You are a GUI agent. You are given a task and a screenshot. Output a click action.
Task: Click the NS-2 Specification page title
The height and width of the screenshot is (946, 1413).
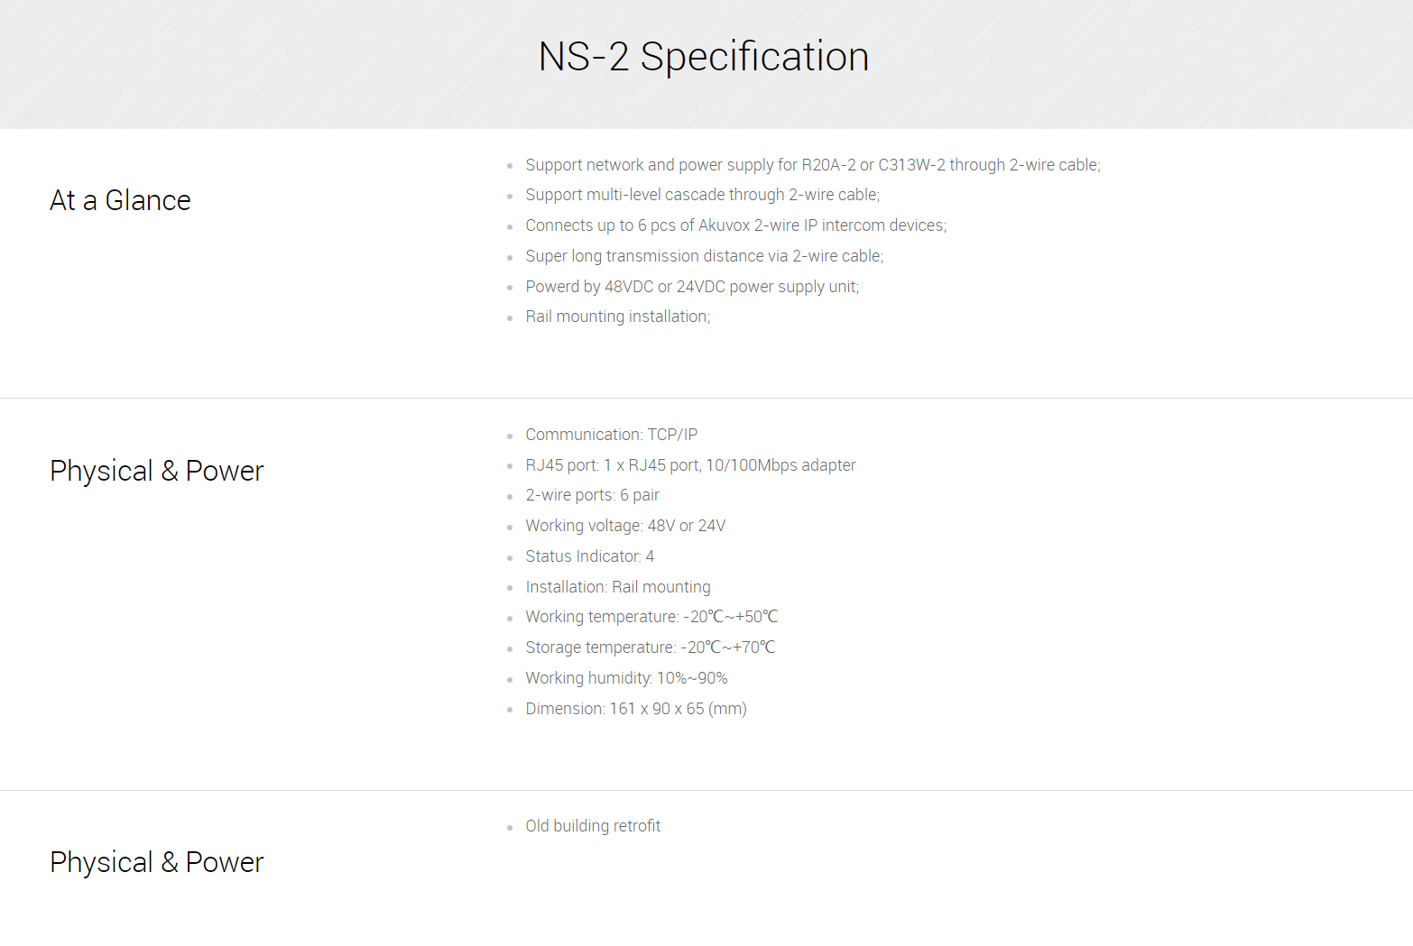click(704, 57)
